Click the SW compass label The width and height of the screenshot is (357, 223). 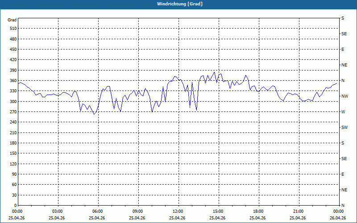click(x=345, y=128)
